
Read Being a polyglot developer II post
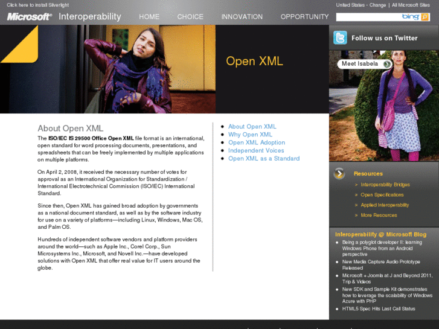click(x=382, y=248)
